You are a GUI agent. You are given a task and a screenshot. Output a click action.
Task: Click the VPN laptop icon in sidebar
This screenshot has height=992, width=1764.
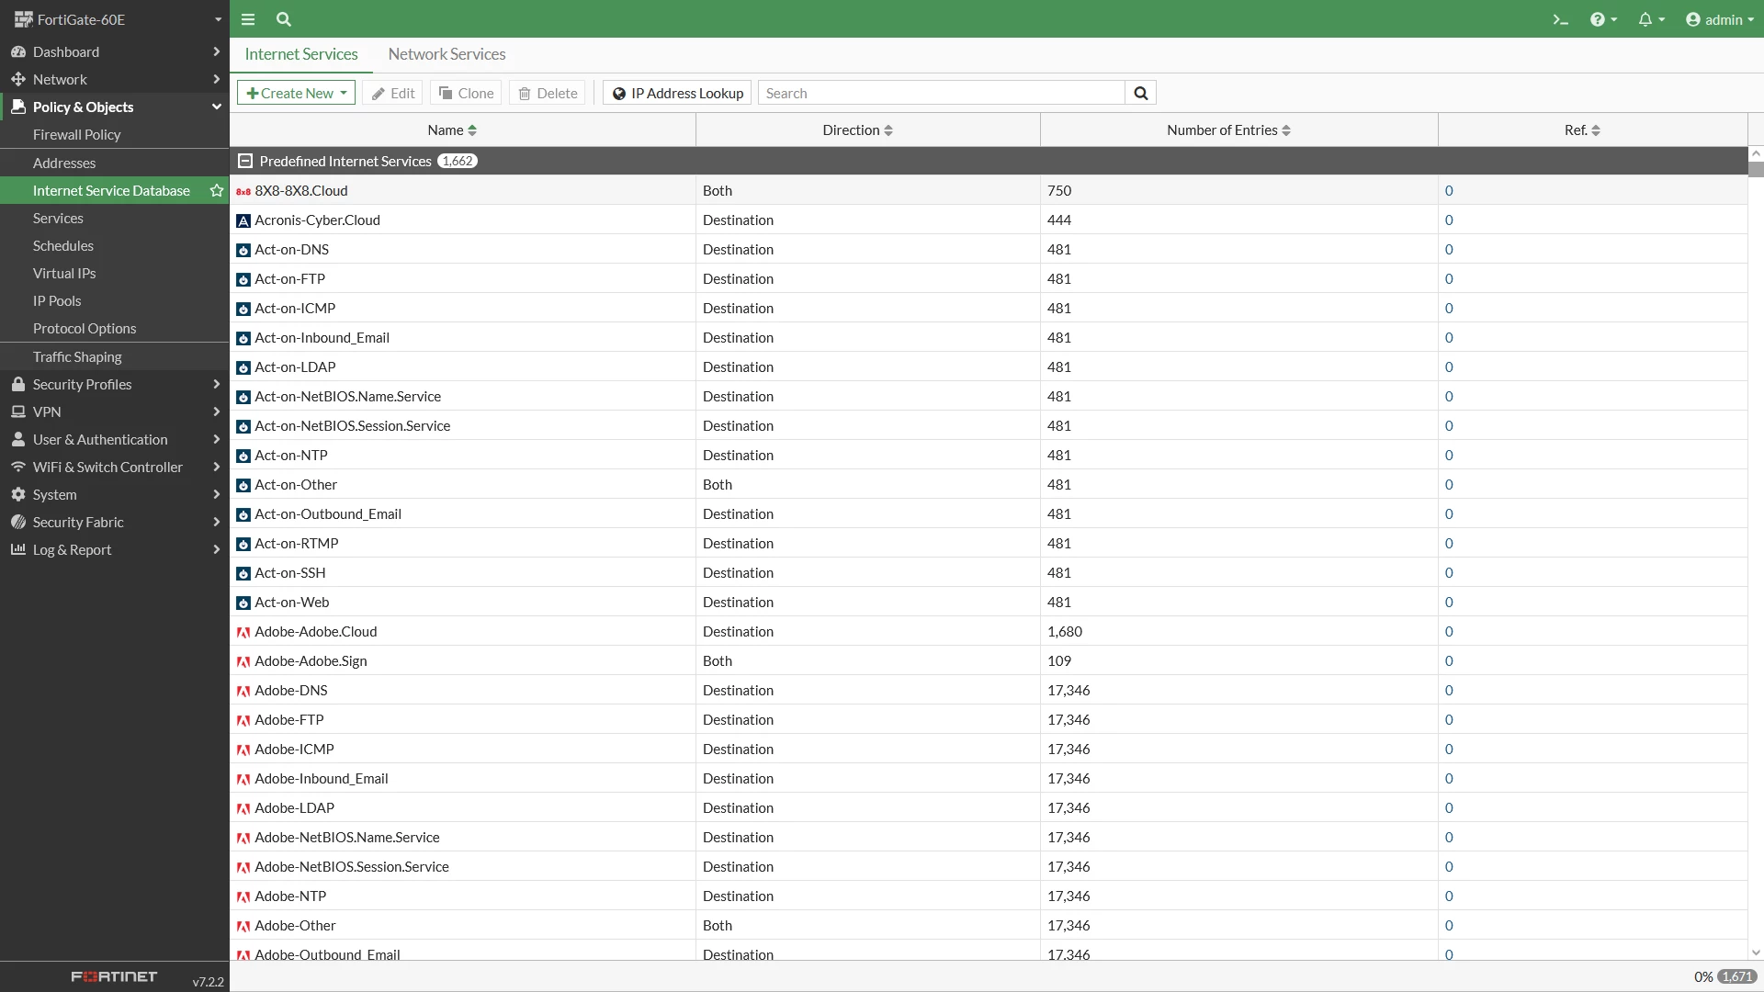click(18, 411)
